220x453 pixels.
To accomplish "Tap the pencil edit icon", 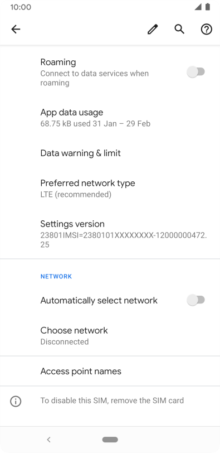I will point(153,29).
